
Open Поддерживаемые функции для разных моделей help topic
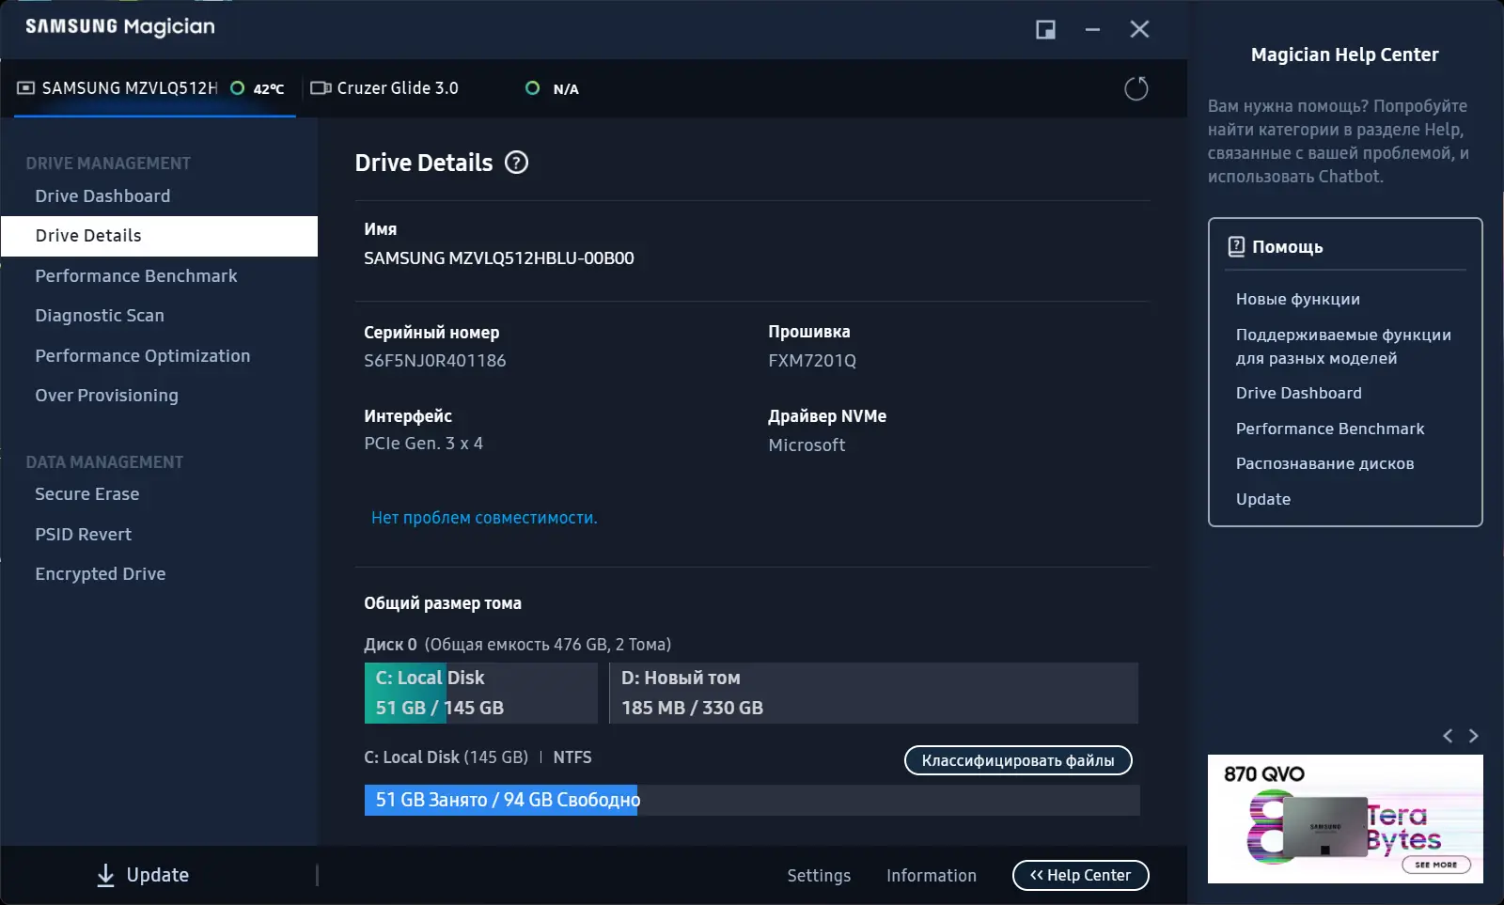click(1343, 346)
